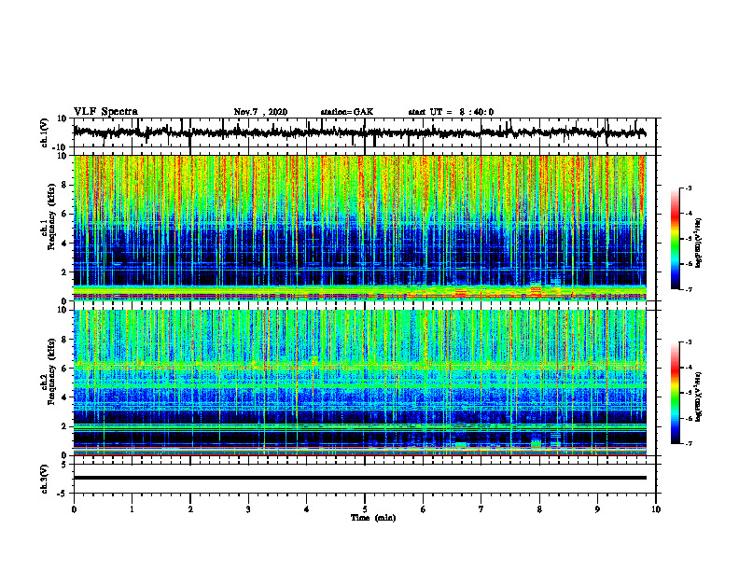The image size is (739, 571).
Task: Select the date label 'Nov.7 , 2020'
Action: (x=260, y=112)
